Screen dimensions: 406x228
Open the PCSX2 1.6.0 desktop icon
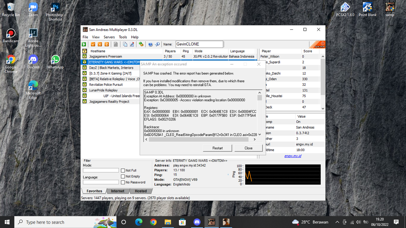coord(345,9)
